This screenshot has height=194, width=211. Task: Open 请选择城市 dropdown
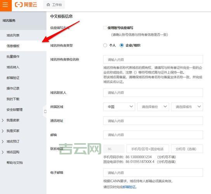(187, 107)
